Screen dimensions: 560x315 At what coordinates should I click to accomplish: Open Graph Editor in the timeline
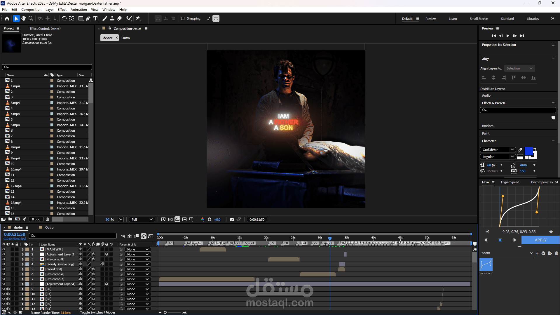tap(151, 236)
